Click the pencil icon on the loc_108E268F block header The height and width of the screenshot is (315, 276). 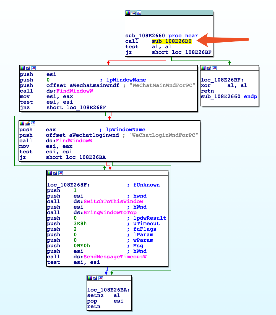(55, 173)
